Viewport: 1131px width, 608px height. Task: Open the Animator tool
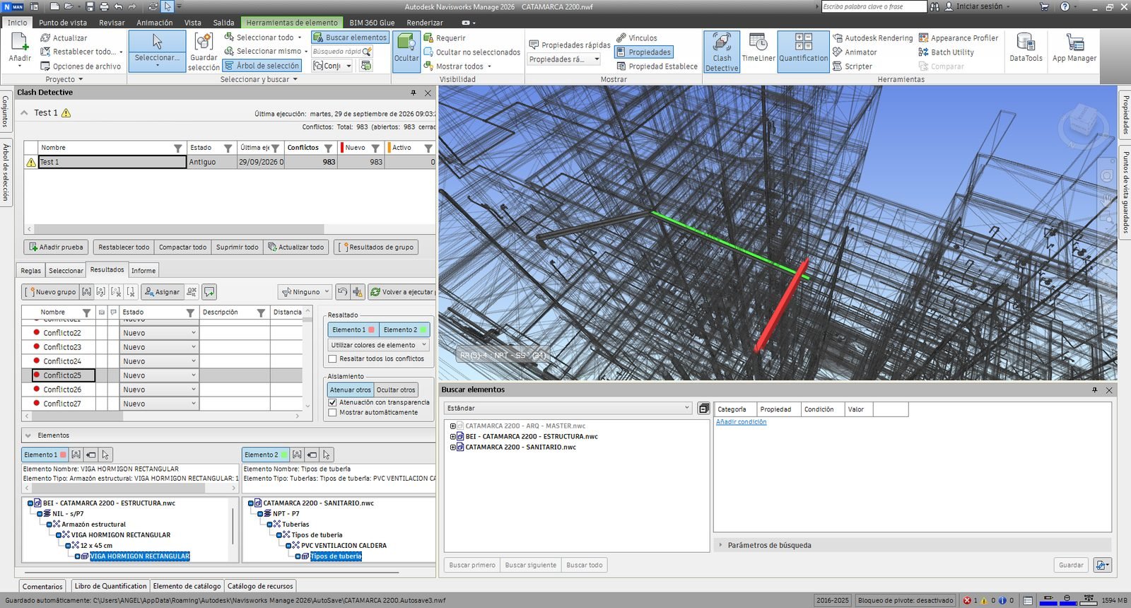[x=855, y=52]
